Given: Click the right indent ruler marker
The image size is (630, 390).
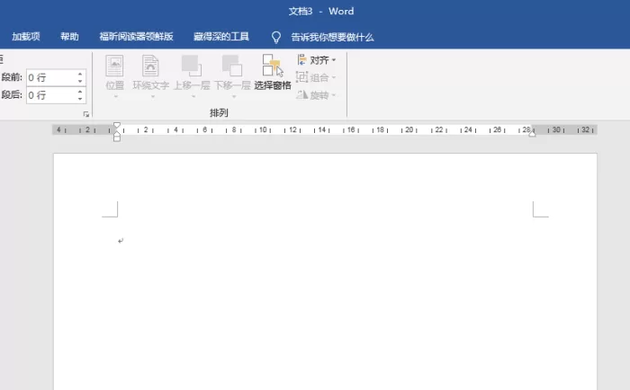Looking at the screenshot, I should [x=532, y=133].
